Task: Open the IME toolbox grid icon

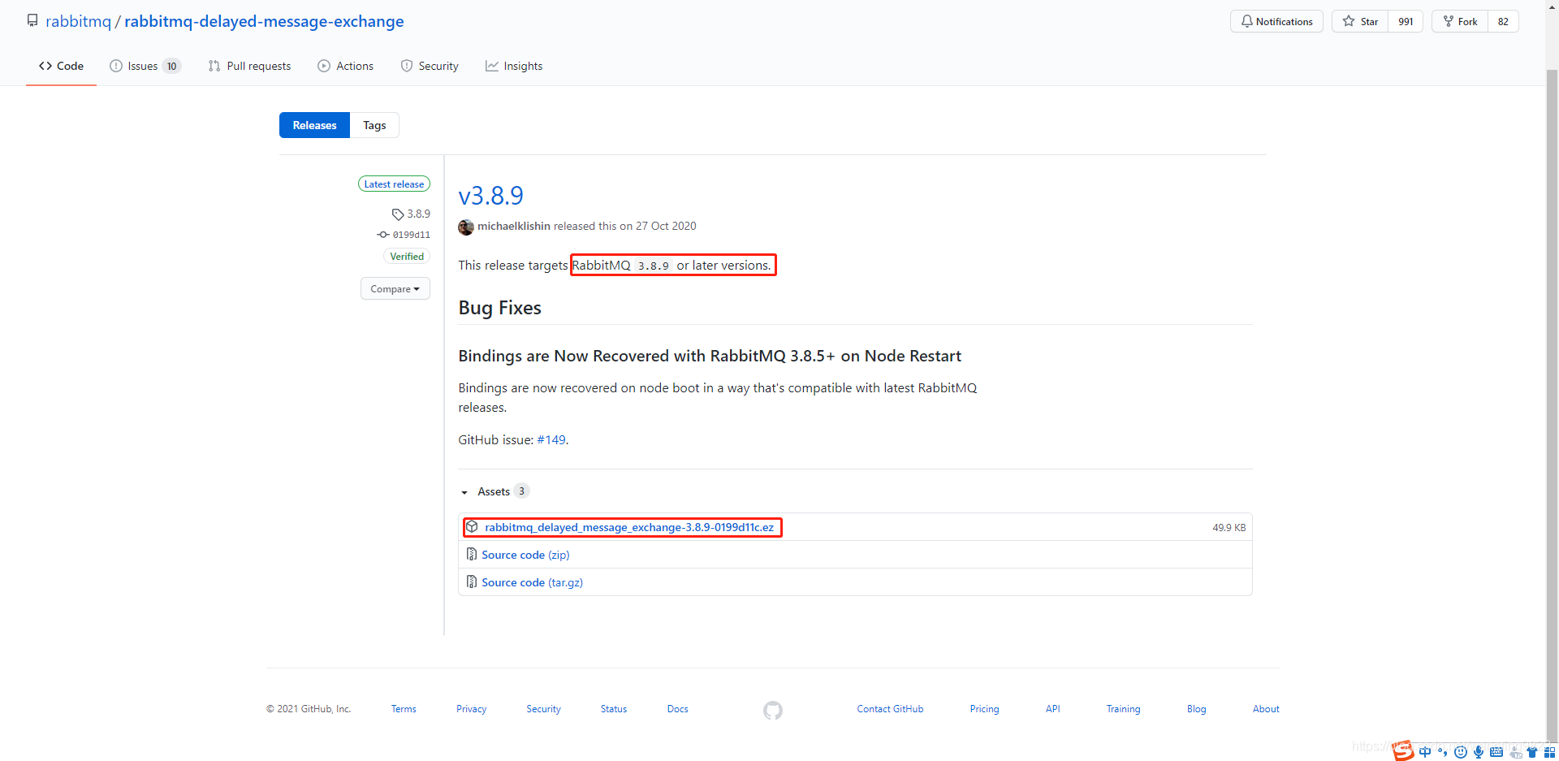Action: click(1550, 752)
